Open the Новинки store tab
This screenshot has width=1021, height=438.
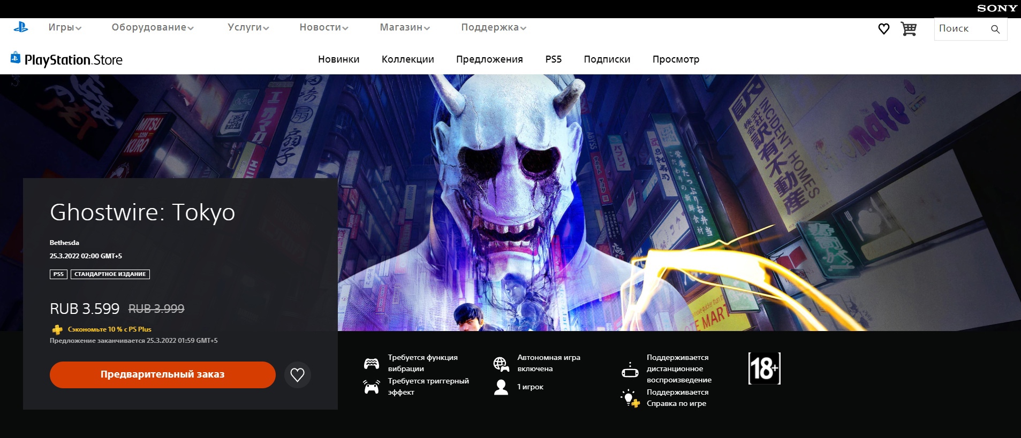(x=339, y=59)
